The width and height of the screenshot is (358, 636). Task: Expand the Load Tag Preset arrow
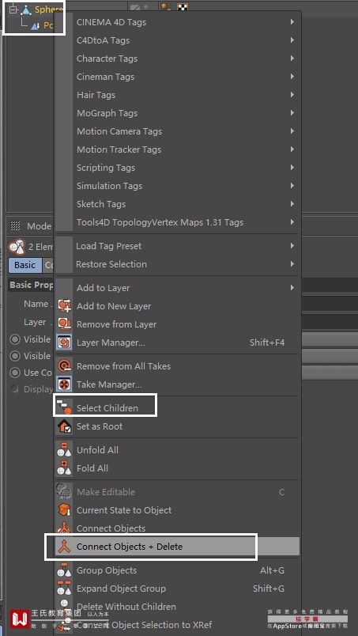pos(292,246)
